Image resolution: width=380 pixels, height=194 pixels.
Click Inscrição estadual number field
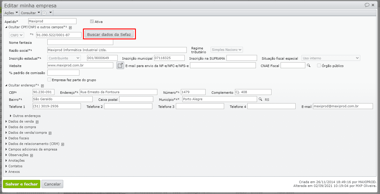102,58
